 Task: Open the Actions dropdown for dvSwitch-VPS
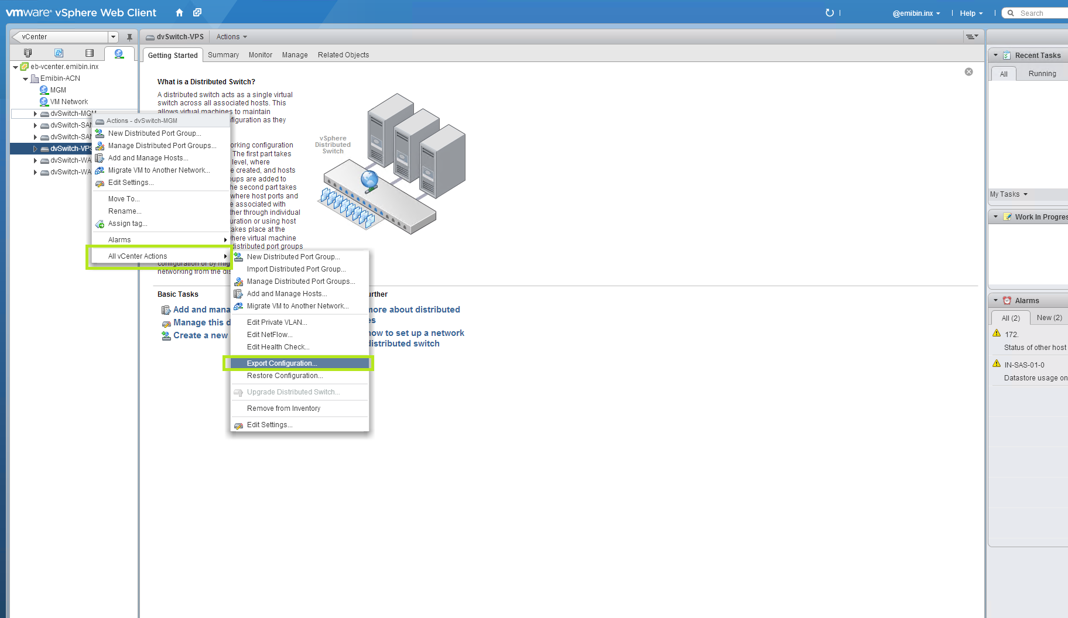(232, 37)
